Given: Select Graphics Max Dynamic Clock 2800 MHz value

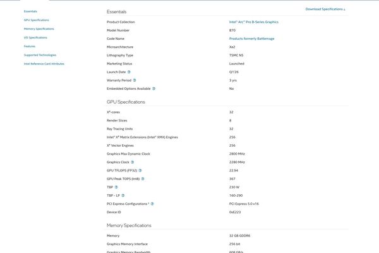Looking at the screenshot, I should (237, 154).
